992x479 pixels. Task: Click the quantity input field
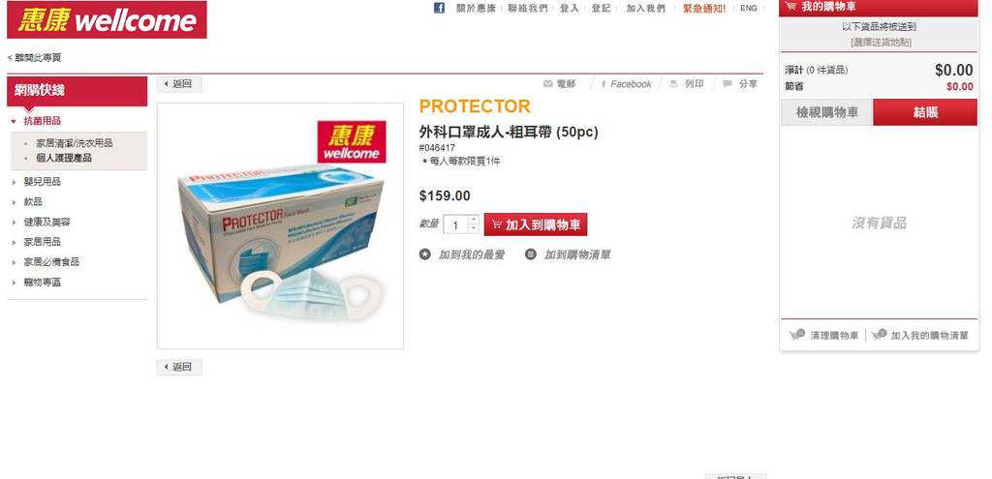[x=455, y=225]
